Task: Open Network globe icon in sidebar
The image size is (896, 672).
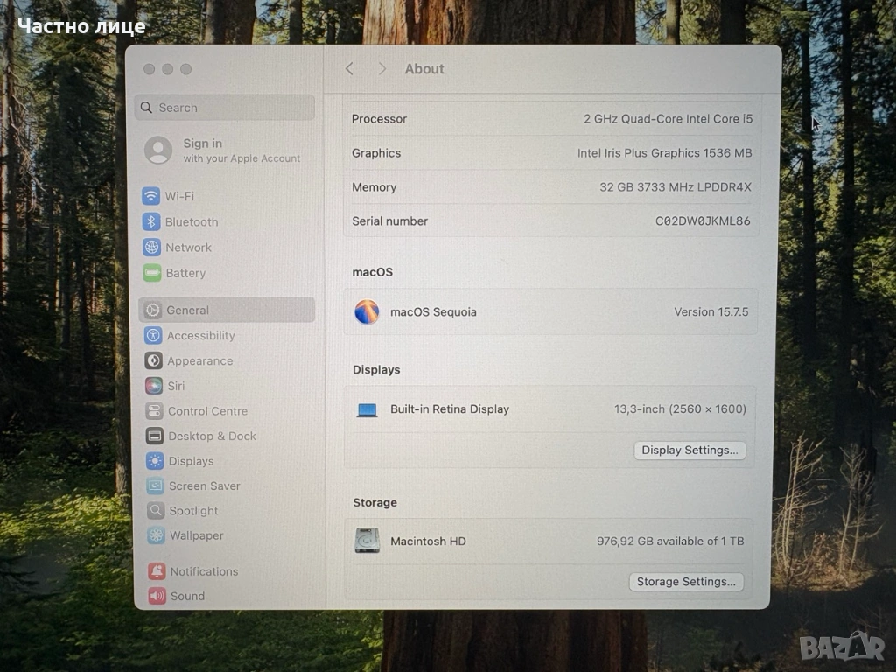Action: [151, 248]
